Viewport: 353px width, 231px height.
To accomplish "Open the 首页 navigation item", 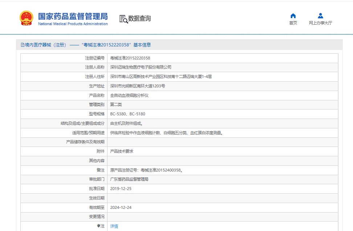I will [293, 23].
